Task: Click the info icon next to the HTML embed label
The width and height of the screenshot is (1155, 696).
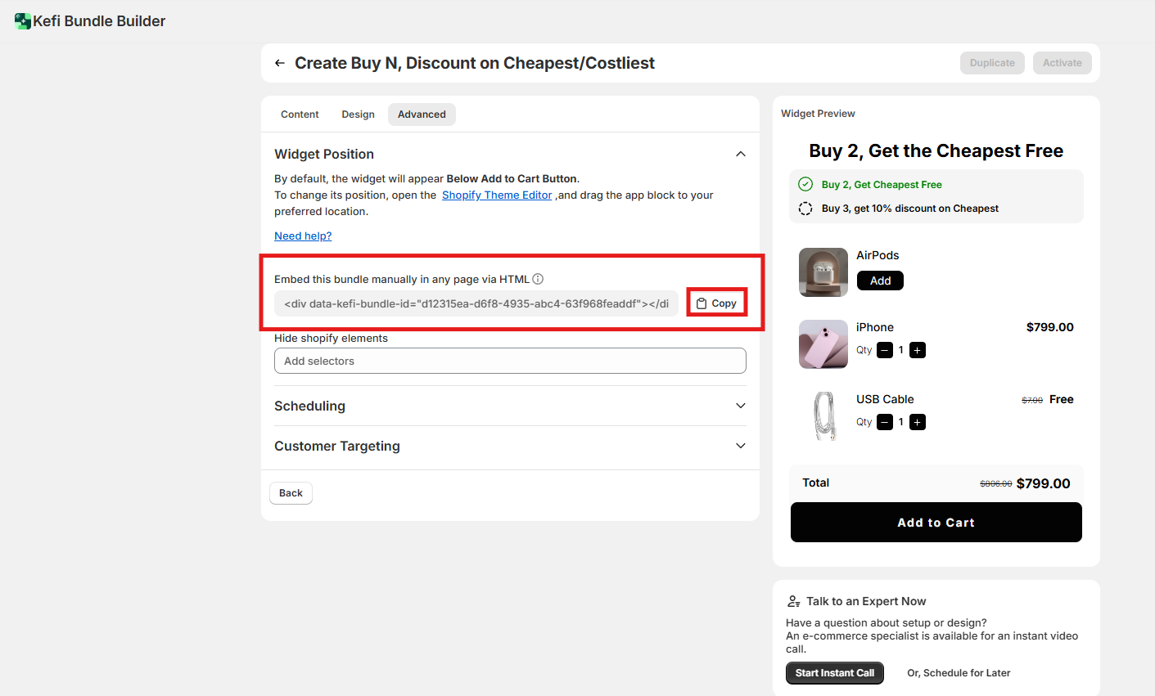Action: click(x=538, y=279)
